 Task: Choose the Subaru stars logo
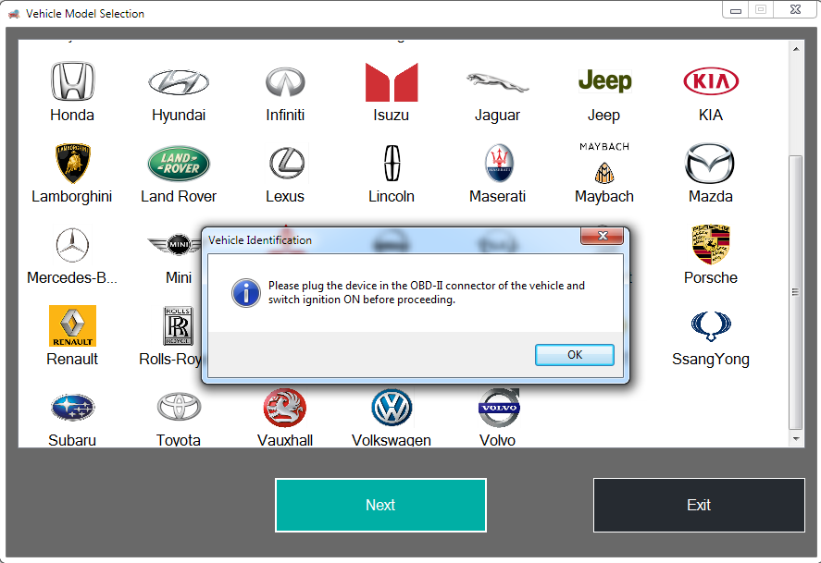tap(72, 407)
